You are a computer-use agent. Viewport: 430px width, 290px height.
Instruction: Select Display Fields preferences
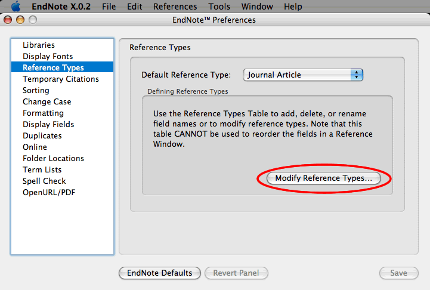(62, 124)
